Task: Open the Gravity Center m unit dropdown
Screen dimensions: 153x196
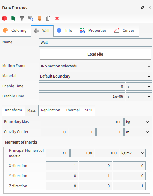Action: (137, 132)
